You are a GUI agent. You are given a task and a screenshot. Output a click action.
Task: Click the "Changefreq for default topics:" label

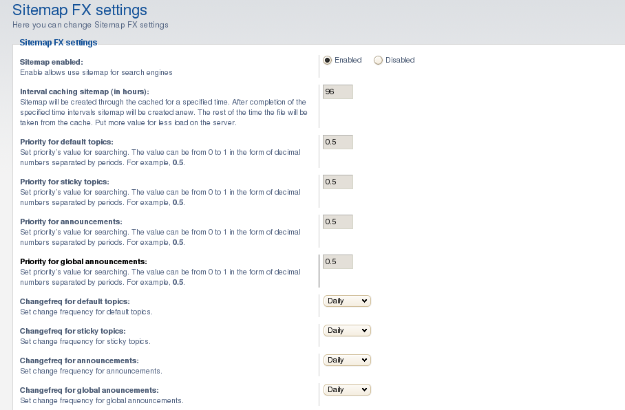pyautogui.click(x=75, y=301)
